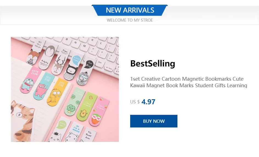Click the BUY NOW button

(154, 121)
